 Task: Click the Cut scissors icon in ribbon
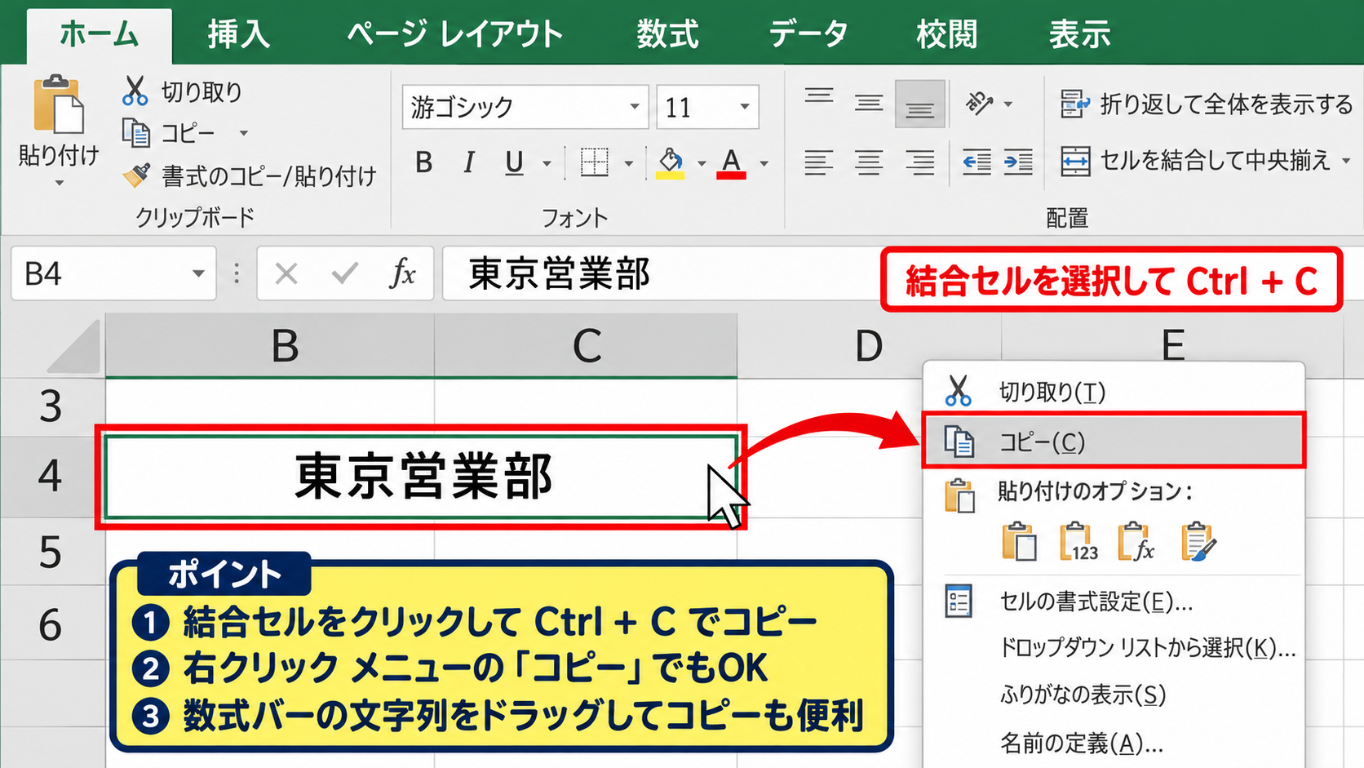(135, 91)
